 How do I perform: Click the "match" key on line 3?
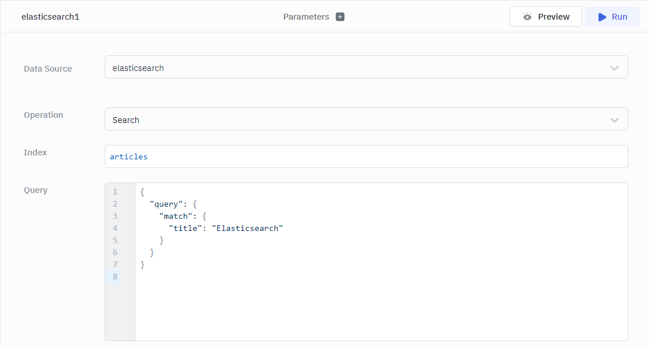click(176, 216)
